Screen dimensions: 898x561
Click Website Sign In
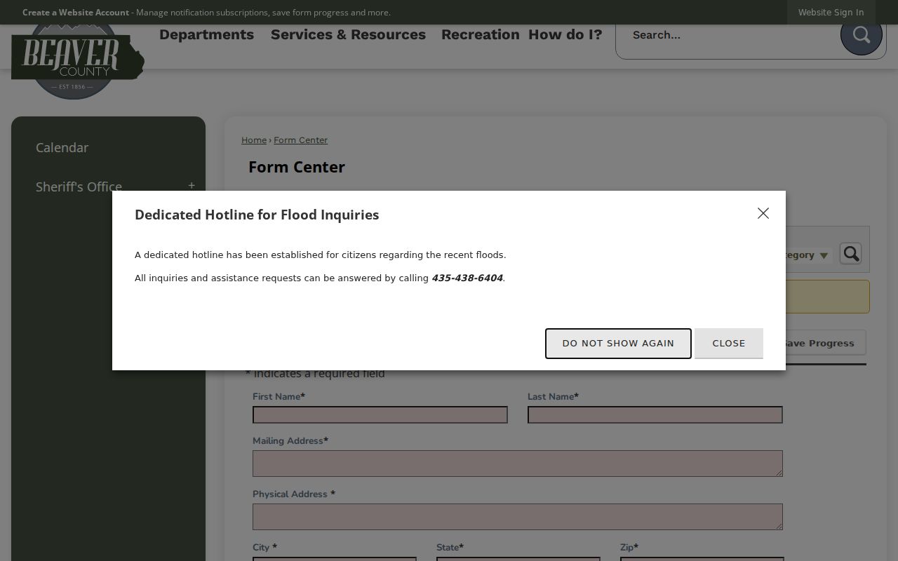[x=831, y=12]
